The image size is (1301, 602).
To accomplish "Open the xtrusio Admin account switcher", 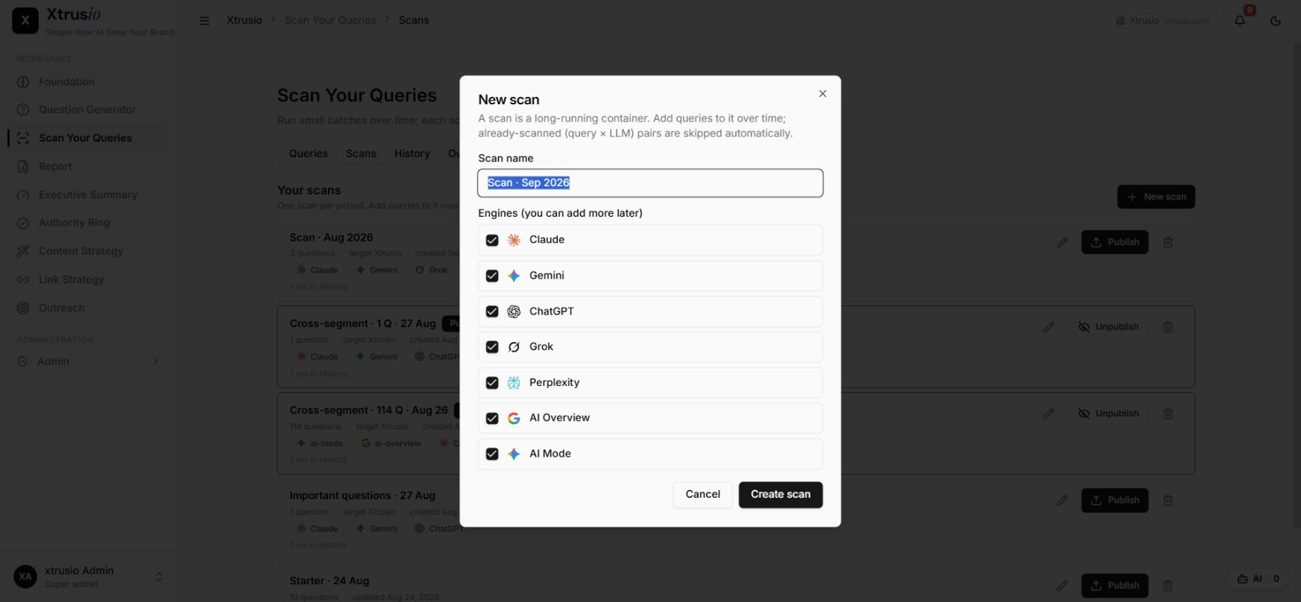I will pyautogui.click(x=89, y=577).
